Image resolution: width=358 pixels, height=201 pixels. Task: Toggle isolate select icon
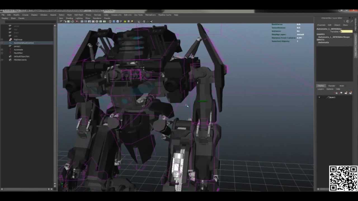(x=138, y=21)
